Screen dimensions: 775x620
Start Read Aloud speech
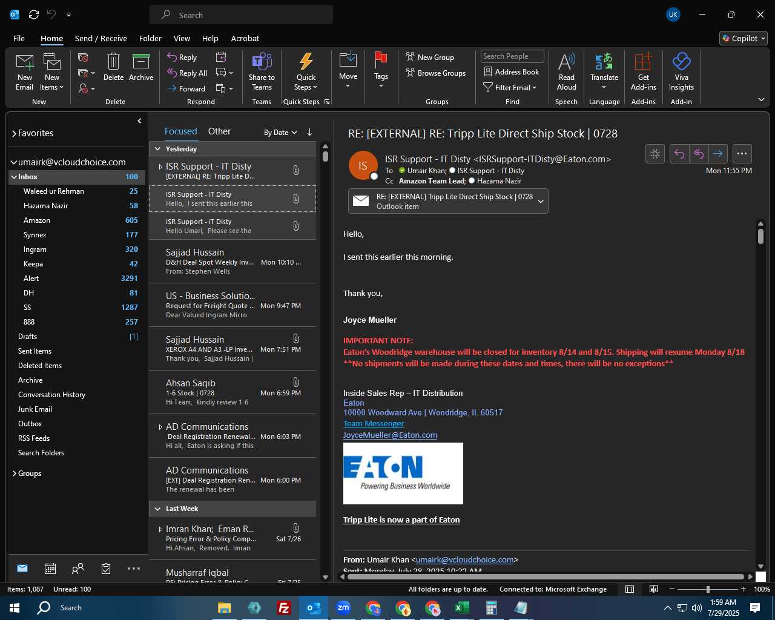(567, 71)
